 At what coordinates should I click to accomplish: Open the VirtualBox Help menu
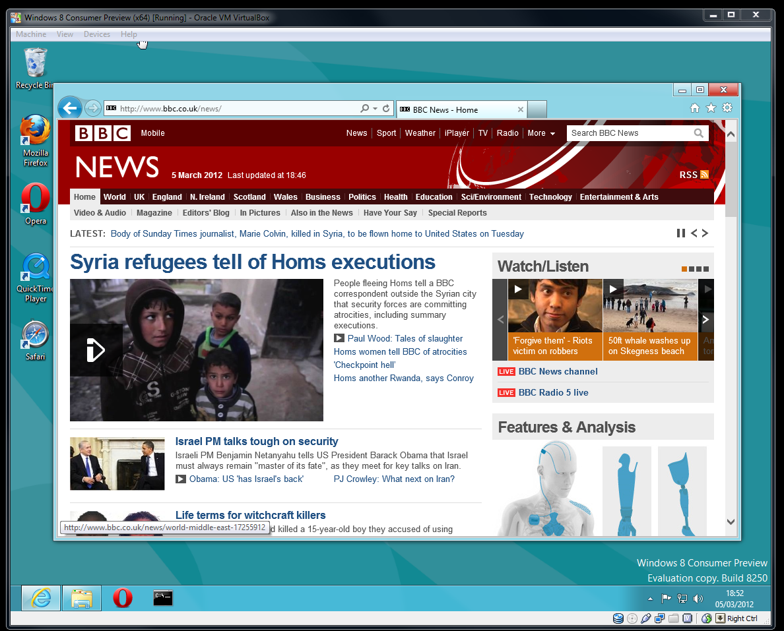coord(129,34)
